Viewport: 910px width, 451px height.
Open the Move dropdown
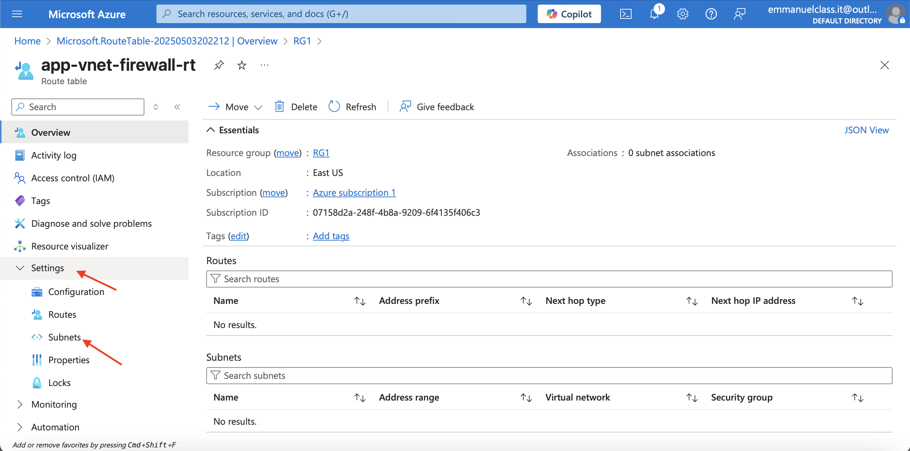pos(235,107)
